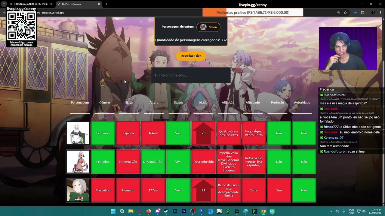
Task: Click the Quatro Grandes Espíritos cell
Action: [x=229, y=133]
